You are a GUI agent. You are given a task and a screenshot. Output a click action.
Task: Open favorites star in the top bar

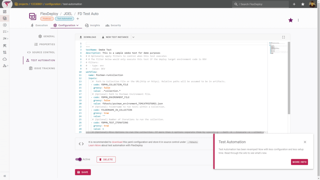(x=303, y=4)
